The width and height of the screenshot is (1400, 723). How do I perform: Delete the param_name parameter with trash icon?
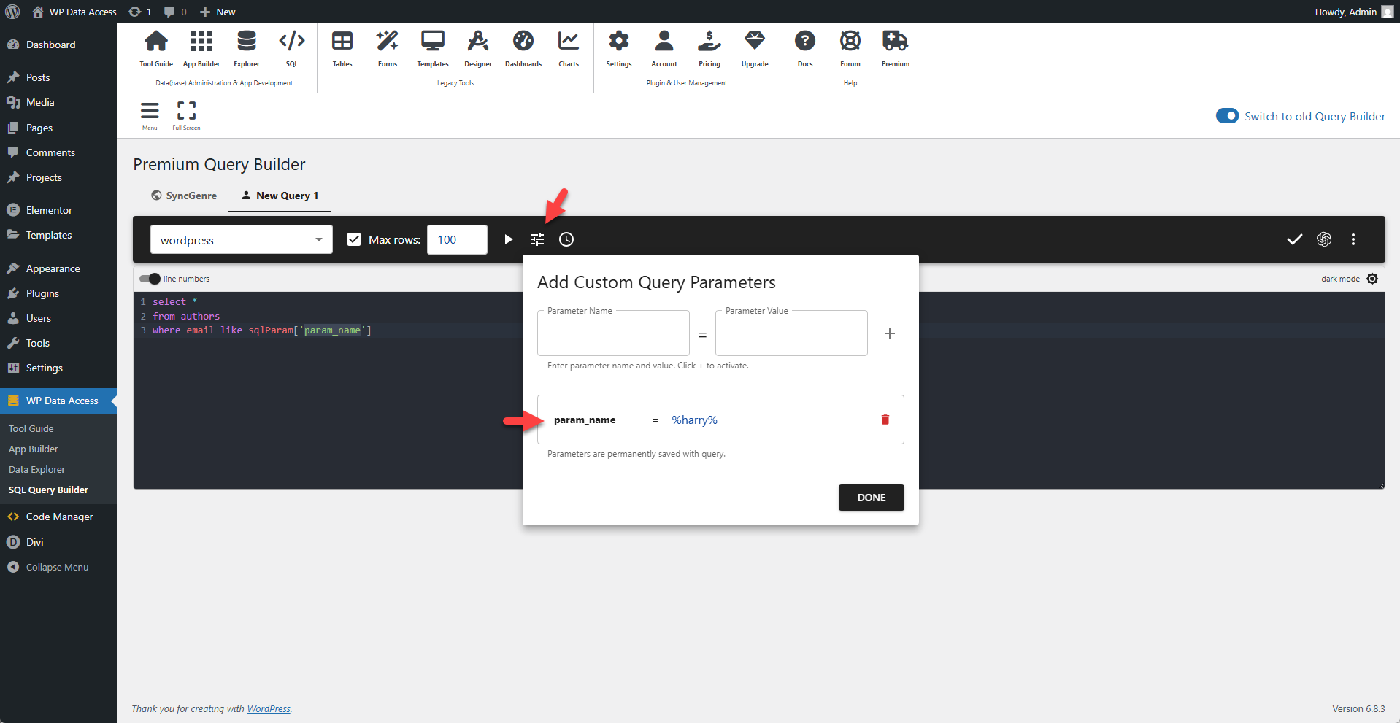885,420
